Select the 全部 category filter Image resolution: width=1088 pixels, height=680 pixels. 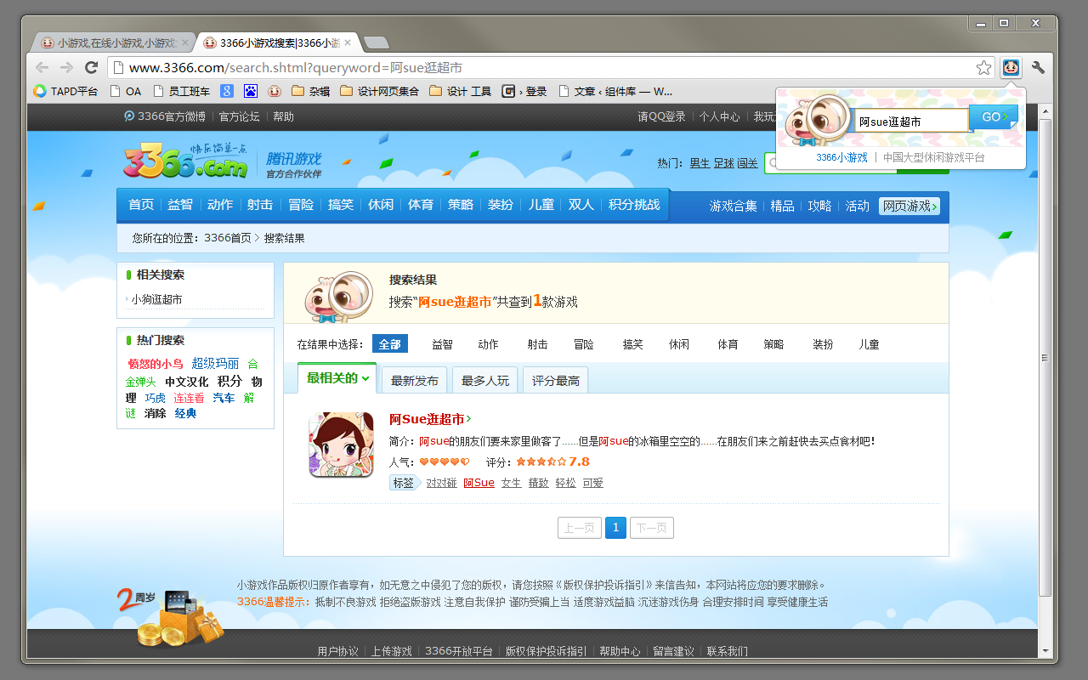point(390,344)
